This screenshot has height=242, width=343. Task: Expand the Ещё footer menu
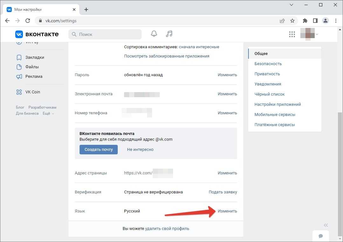click(x=48, y=113)
